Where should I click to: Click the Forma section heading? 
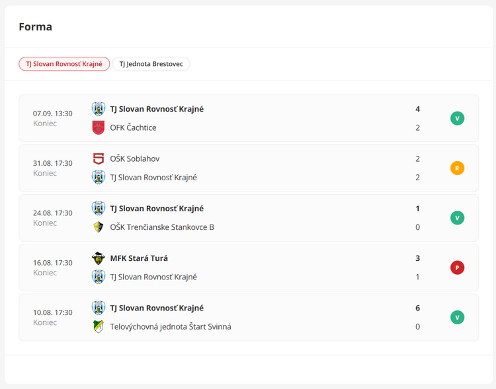point(36,27)
